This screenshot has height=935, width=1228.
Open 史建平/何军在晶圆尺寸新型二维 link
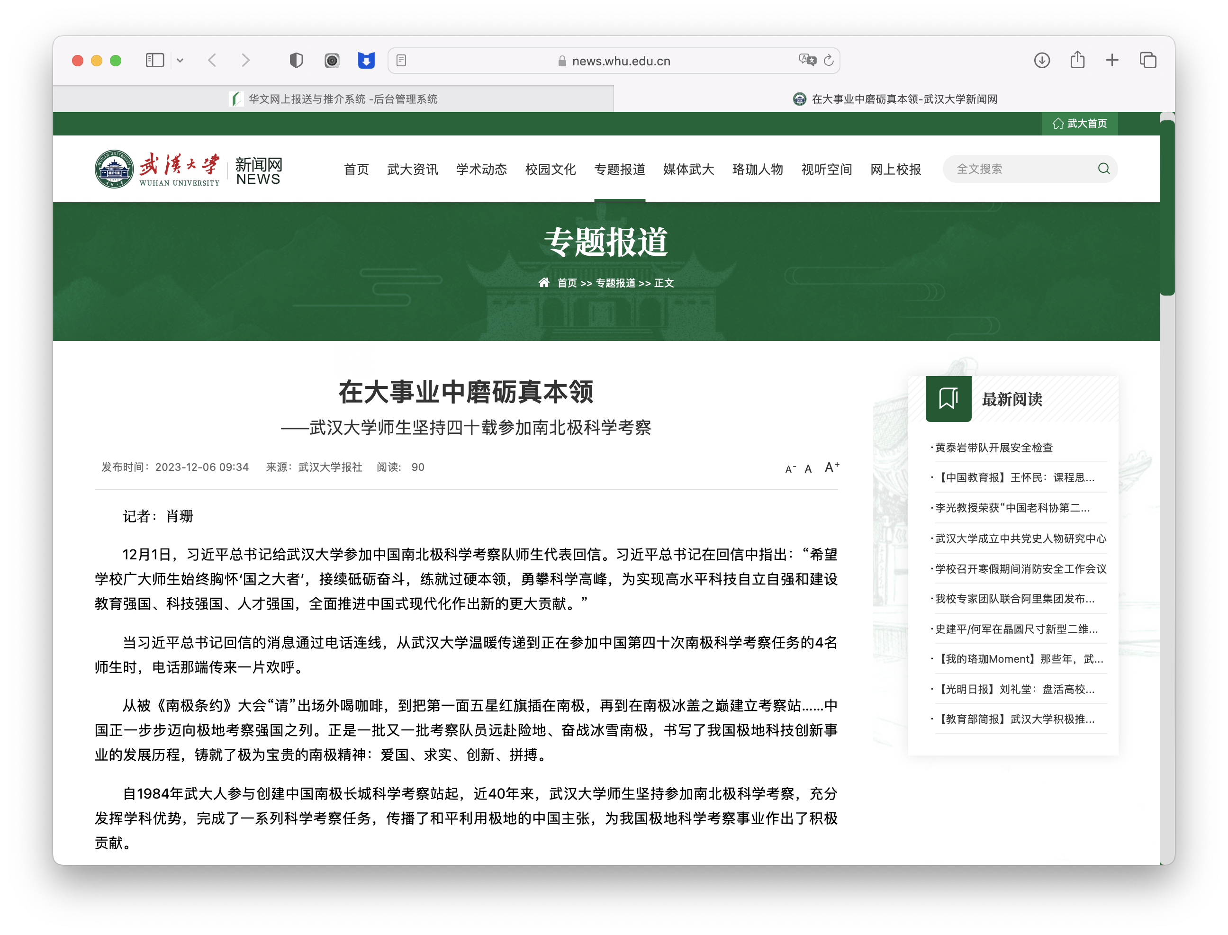point(1016,629)
